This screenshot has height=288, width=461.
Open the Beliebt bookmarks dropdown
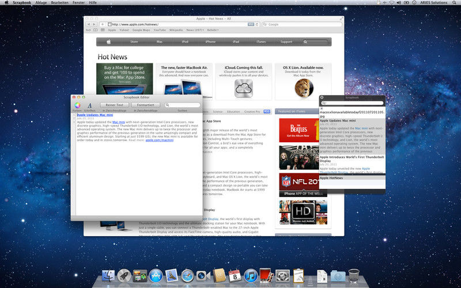point(213,30)
